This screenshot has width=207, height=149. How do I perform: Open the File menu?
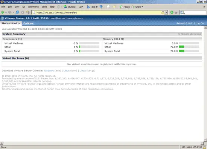[3, 7]
